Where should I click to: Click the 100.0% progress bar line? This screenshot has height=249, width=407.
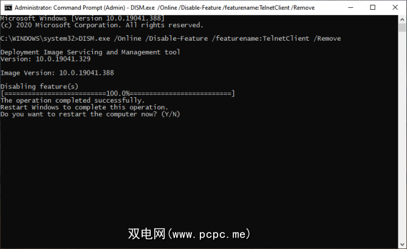click(x=118, y=94)
